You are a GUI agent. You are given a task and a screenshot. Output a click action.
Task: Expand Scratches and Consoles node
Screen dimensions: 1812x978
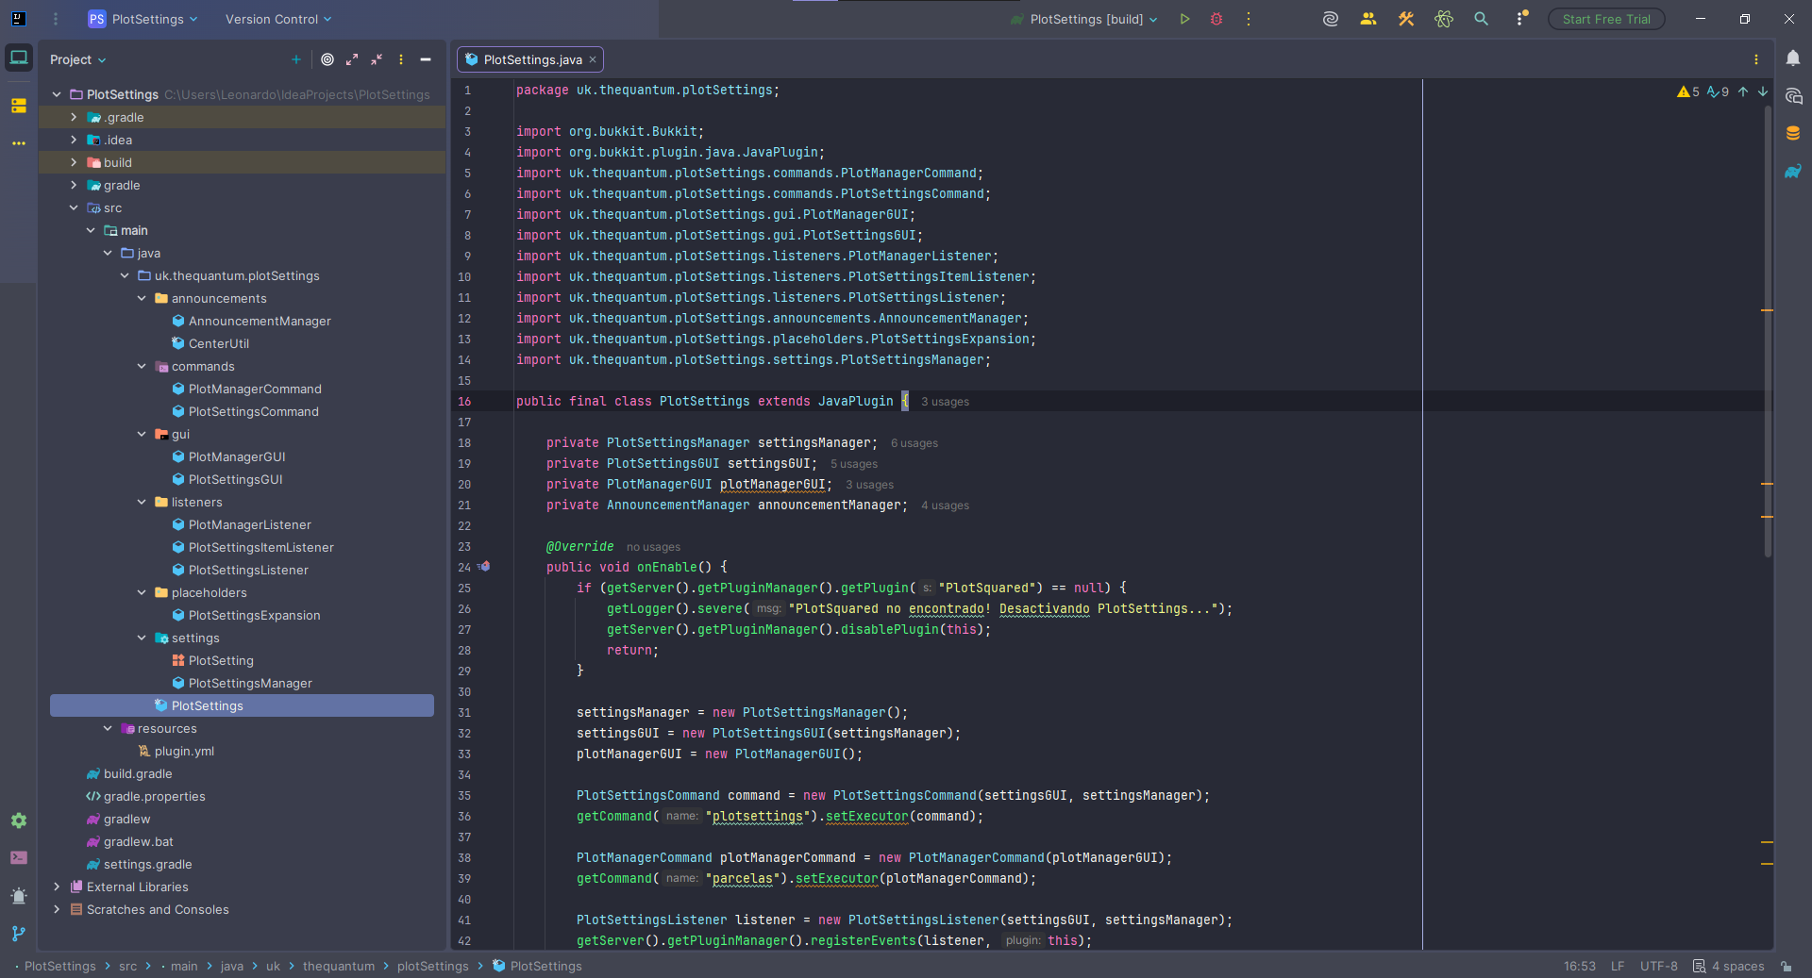click(57, 909)
